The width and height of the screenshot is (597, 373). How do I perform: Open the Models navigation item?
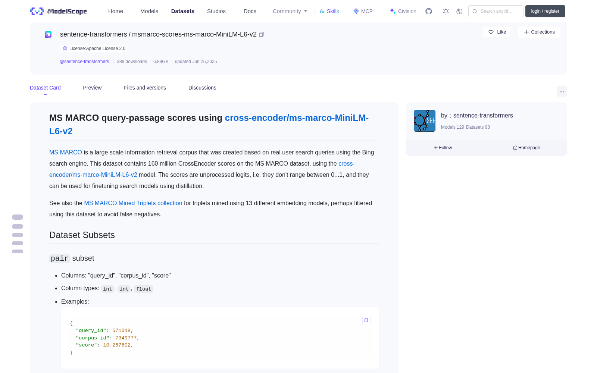pos(149,11)
